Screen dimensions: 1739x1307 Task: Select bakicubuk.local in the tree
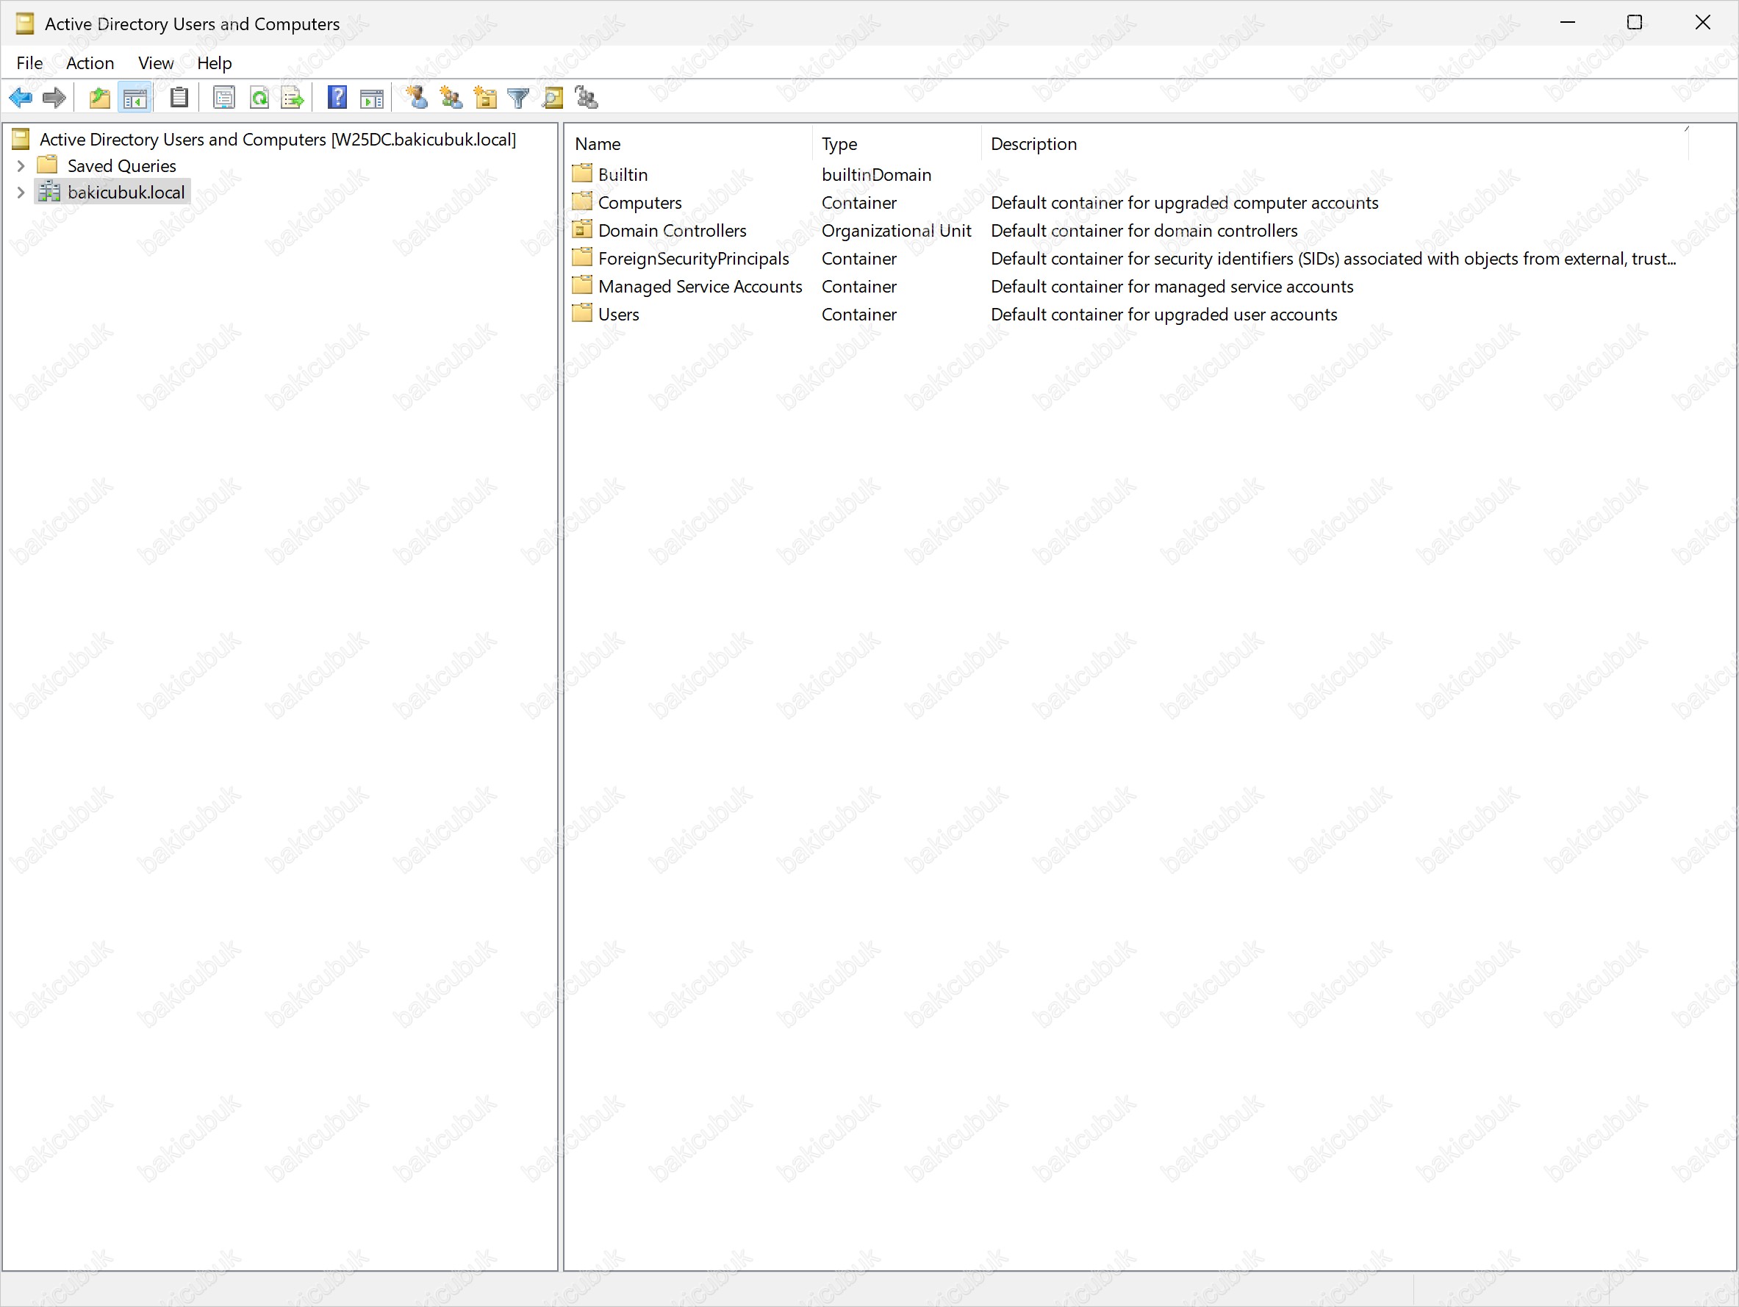(x=126, y=193)
